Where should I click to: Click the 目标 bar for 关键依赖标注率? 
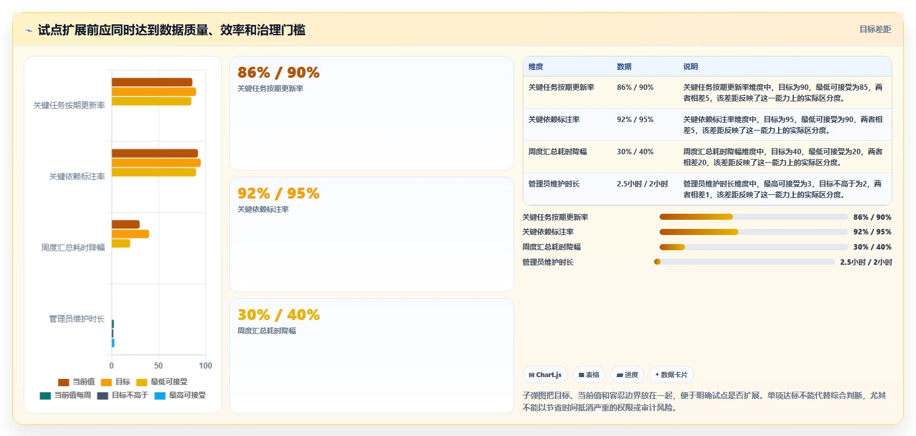point(156,163)
